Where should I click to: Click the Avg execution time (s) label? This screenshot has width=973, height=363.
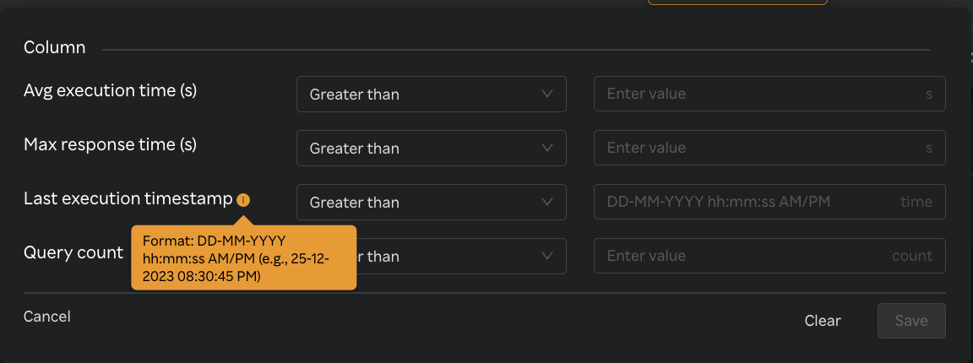(110, 90)
